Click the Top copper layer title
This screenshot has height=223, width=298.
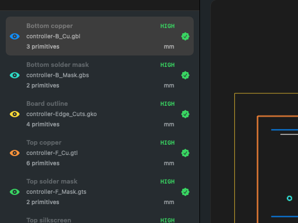[x=44, y=142]
